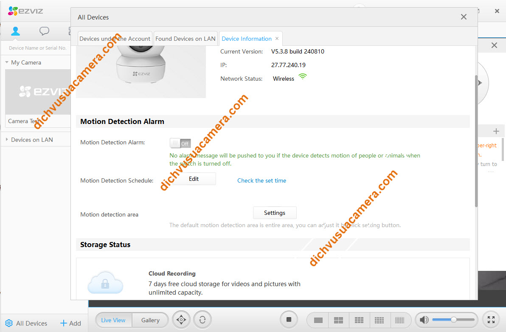Turn on the Motion Detection Alarm switch
Screen dimensions: 506x332
(x=180, y=143)
